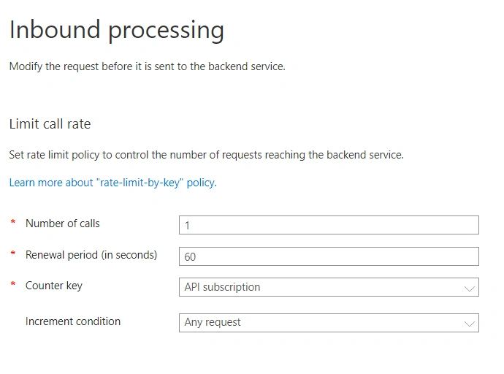Click the red asterisk beside Number of calls
Image resolution: width=504 pixels, height=374 pixels.
coord(13,222)
